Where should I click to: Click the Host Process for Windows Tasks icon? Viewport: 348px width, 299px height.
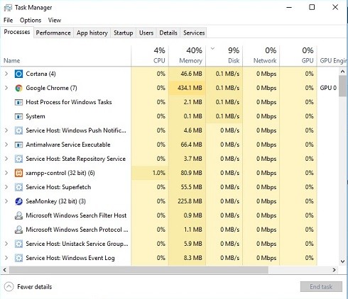coord(18,102)
